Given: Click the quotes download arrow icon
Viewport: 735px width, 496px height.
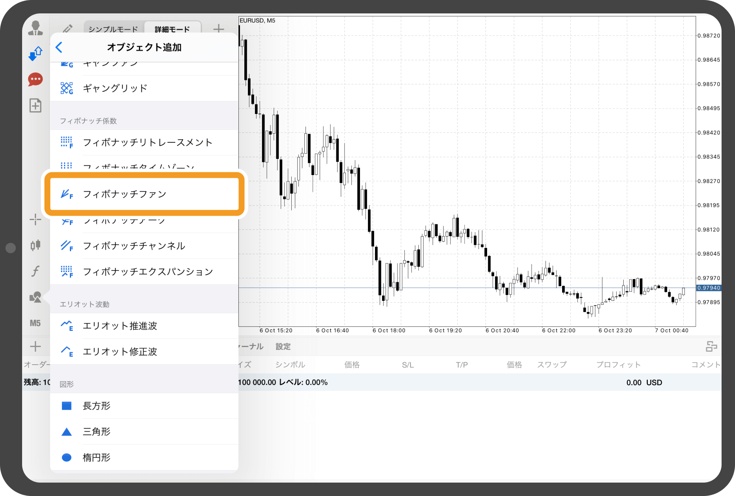Looking at the screenshot, I should tap(36, 54).
